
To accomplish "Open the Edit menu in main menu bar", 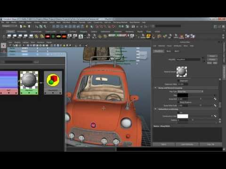I will [8, 23].
